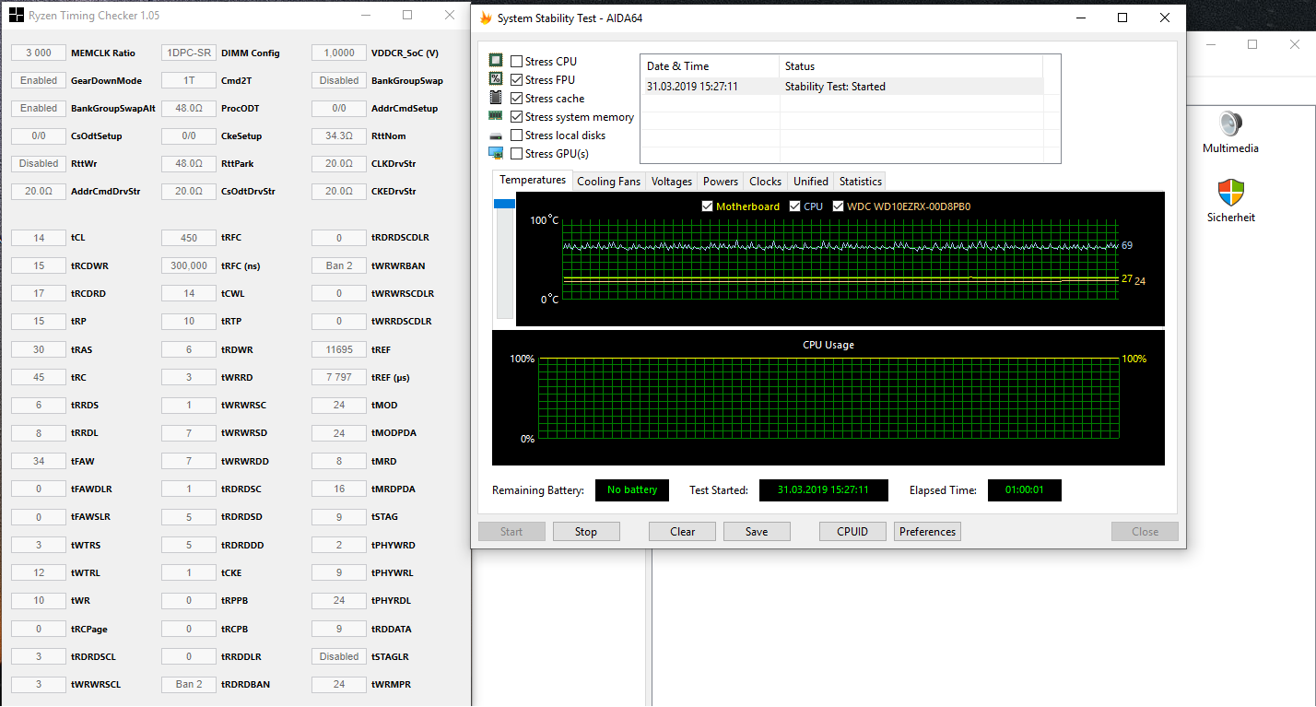Uncheck the Stress FPU checkbox

pos(517,80)
